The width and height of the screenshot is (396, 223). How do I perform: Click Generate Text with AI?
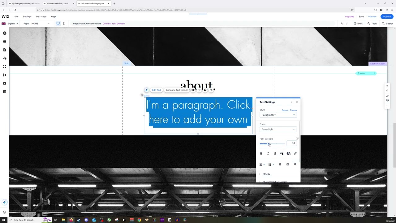[x=177, y=90]
